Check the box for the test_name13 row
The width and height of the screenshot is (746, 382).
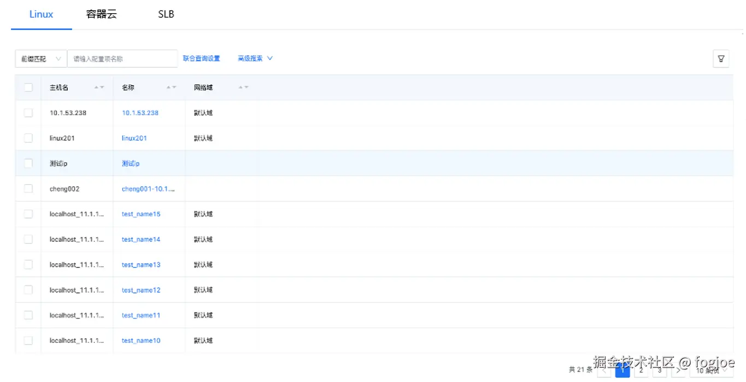28,265
